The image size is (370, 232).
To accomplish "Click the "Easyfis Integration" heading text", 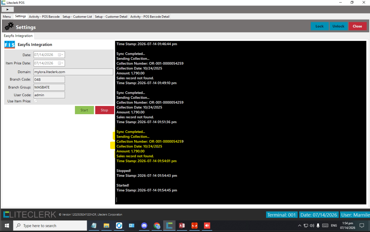I will [35, 44].
